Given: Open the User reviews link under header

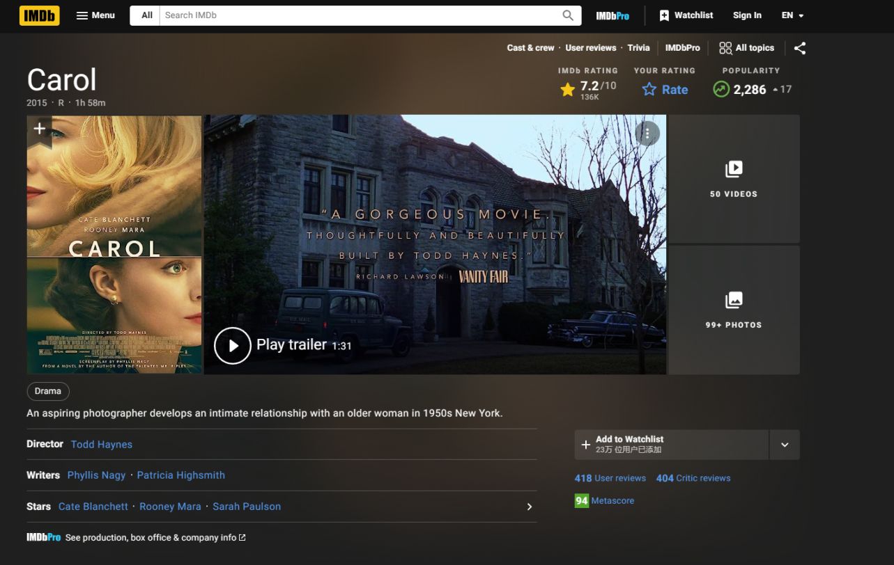Looking at the screenshot, I should (x=591, y=48).
